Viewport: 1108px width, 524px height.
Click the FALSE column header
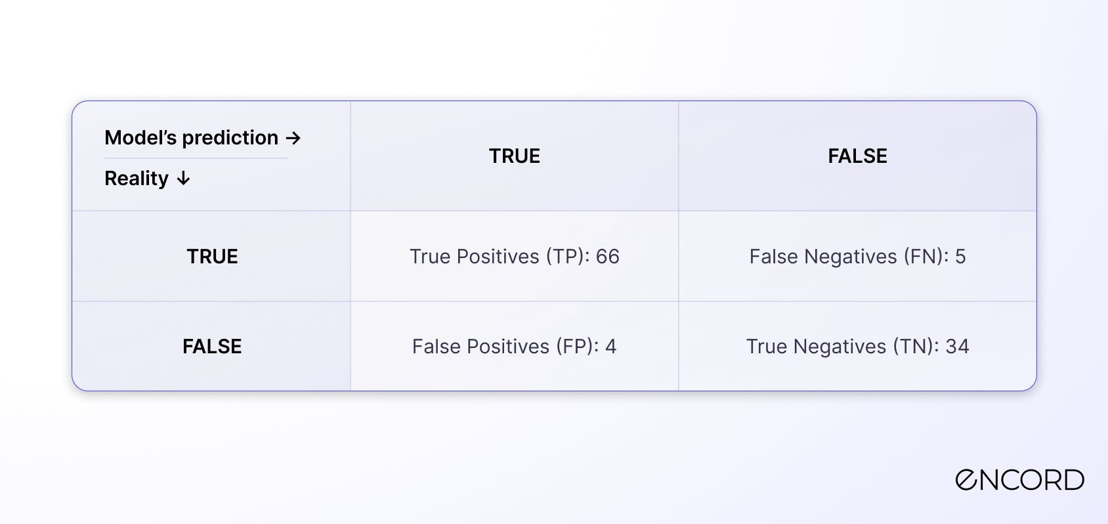[x=857, y=156]
